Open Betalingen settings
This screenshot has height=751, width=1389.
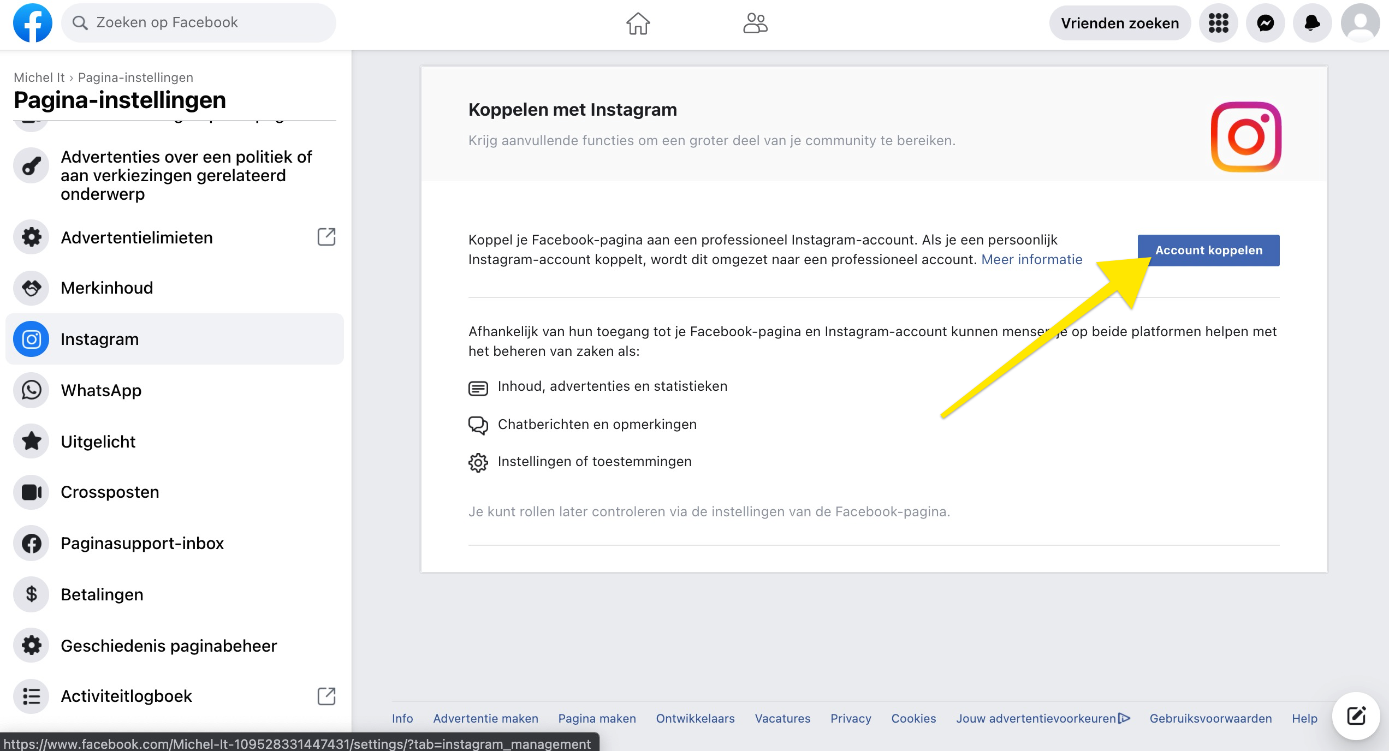click(175, 594)
